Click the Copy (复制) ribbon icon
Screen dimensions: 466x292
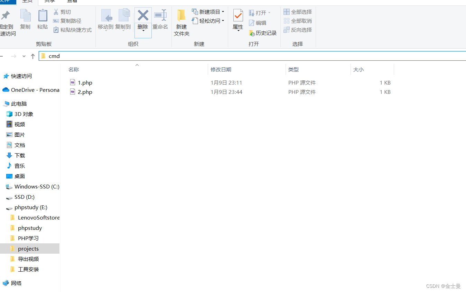pos(25,15)
